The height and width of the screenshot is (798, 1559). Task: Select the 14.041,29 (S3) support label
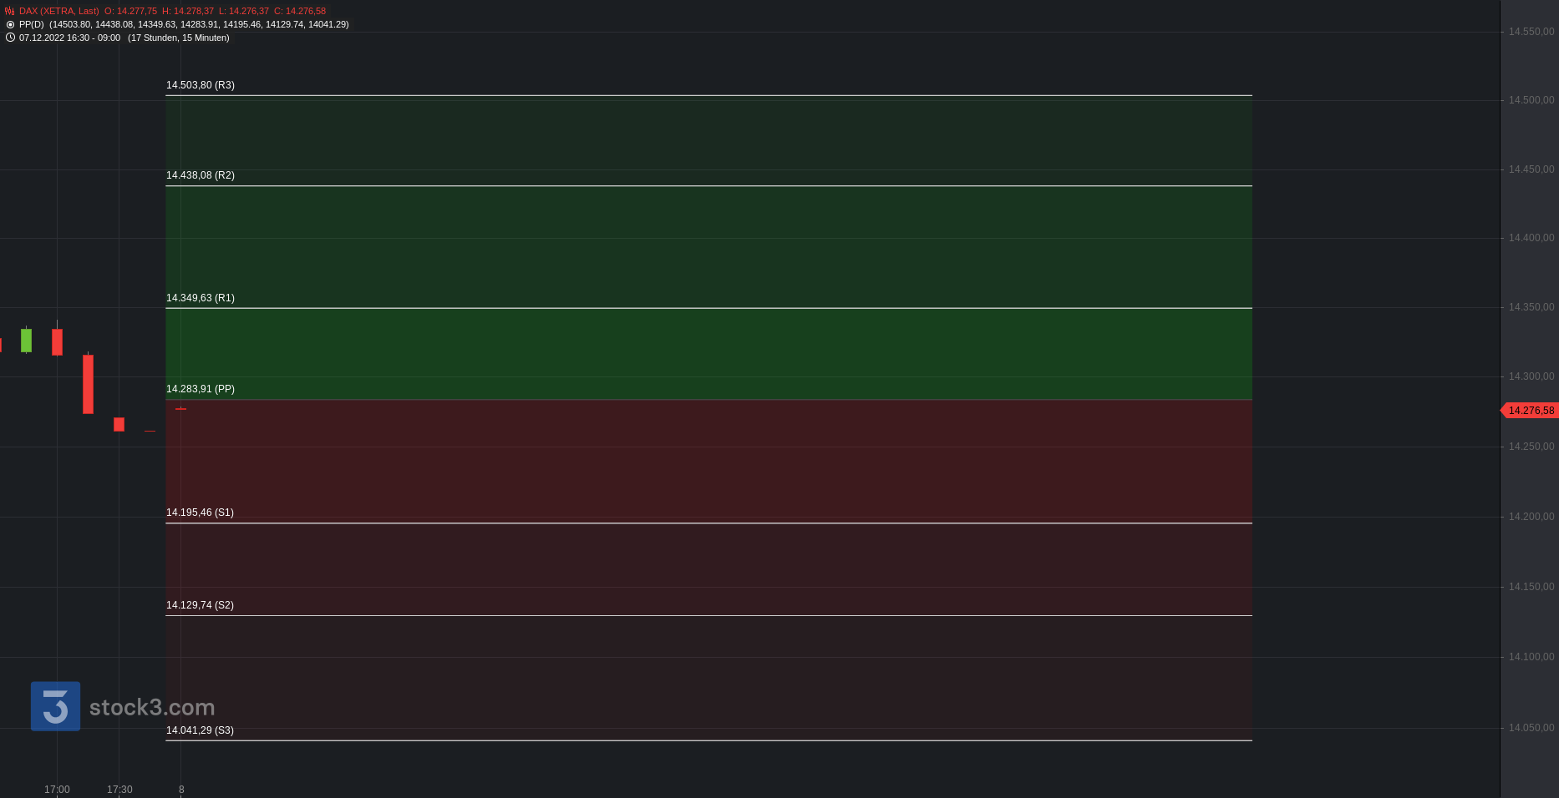coord(200,730)
